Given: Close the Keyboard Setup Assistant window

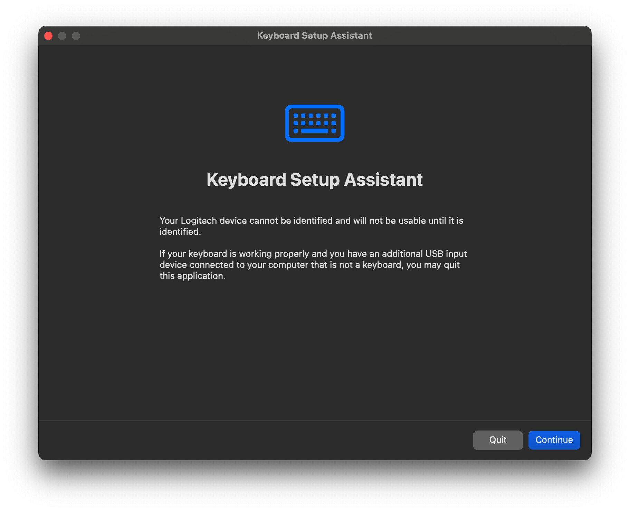Looking at the screenshot, I should coord(48,36).
